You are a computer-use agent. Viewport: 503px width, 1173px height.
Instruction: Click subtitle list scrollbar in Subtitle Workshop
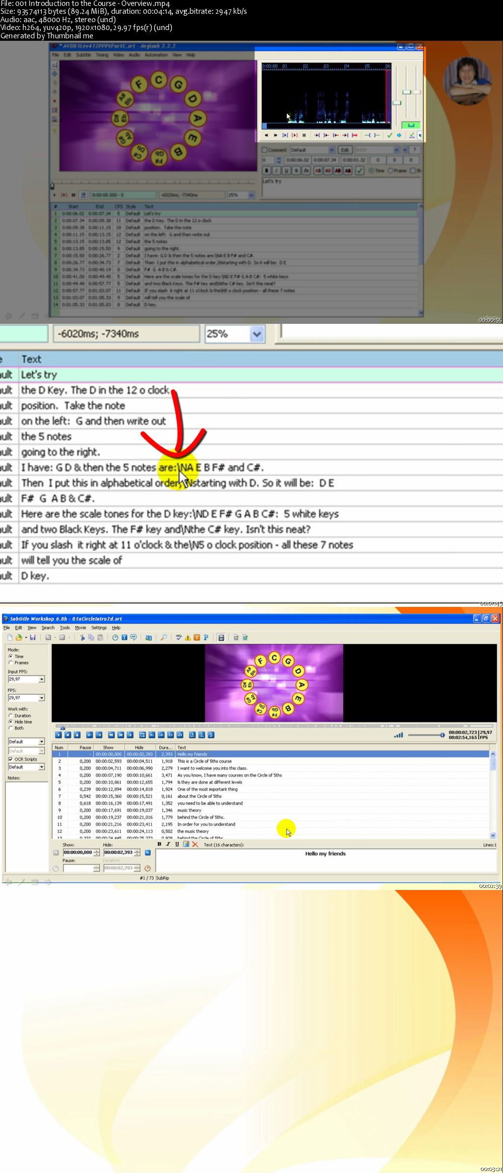(x=493, y=794)
